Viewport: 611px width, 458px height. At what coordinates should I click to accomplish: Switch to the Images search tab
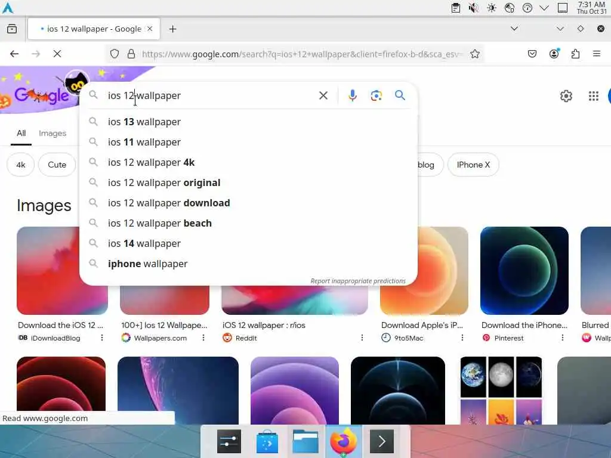(53, 133)
